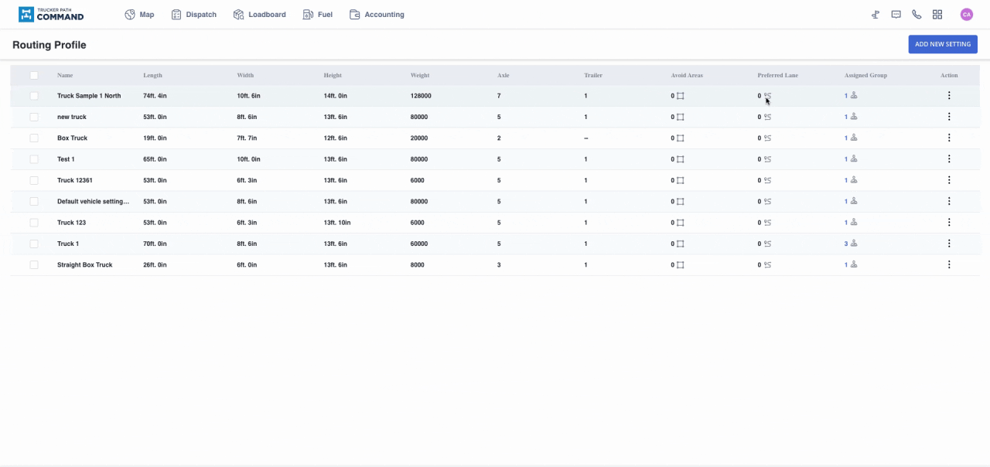Toggle the select-all checkbox in table header
The width and height of the screenshot is (990, 467).
[34, 76]
